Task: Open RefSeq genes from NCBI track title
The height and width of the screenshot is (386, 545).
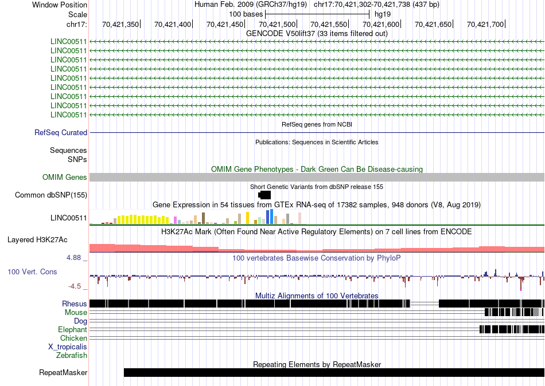Action: (x=317, y=124)
